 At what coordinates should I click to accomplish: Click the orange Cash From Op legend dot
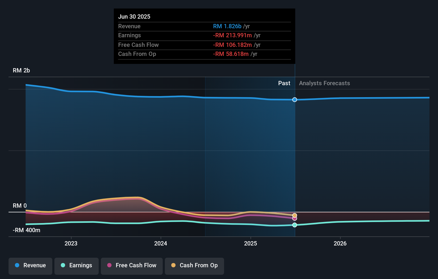pos(173,265)
